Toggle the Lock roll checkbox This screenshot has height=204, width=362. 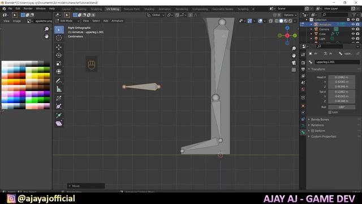click(x=330, y=112)
